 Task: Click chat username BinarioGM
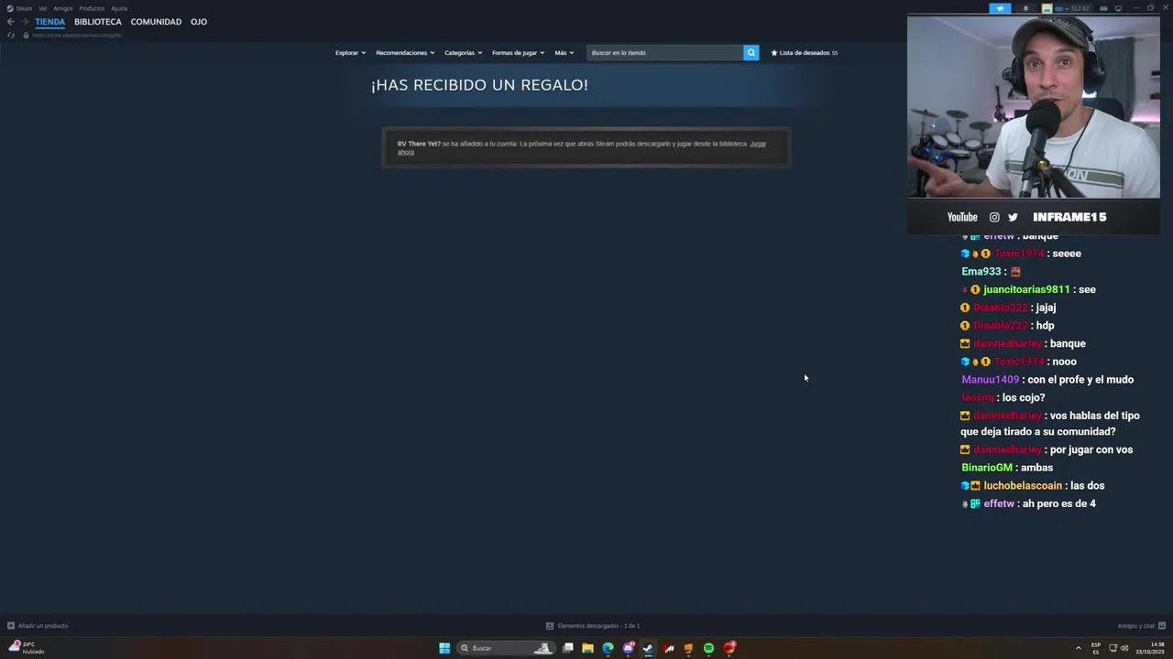pyautogui.click(x=987, y=468)
